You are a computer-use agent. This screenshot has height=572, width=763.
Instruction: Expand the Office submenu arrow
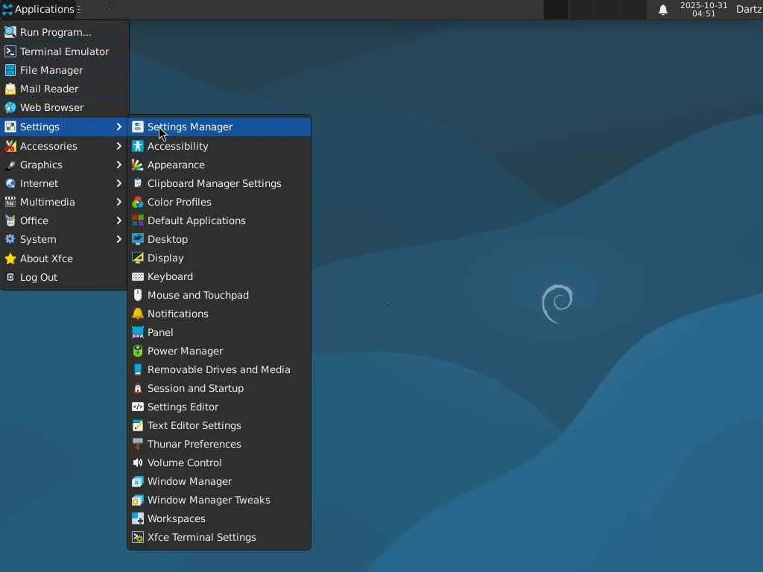pos(118,220)
